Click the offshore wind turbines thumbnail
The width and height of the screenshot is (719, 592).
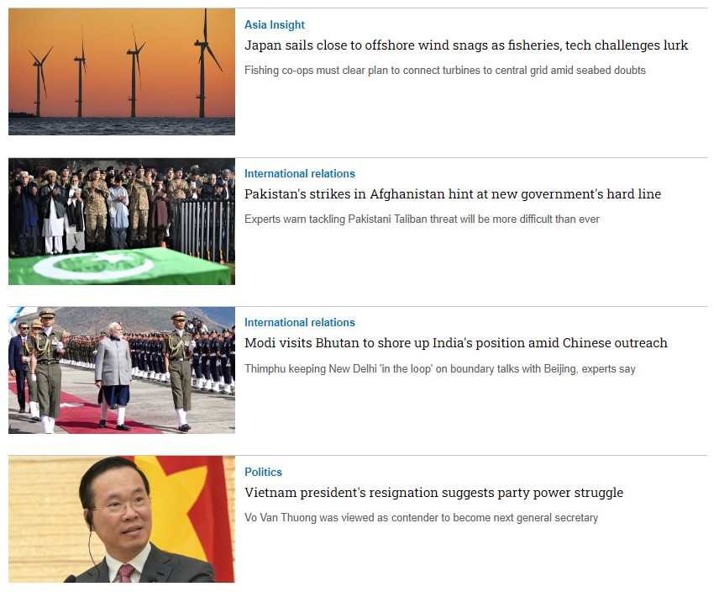click(122, 71)
